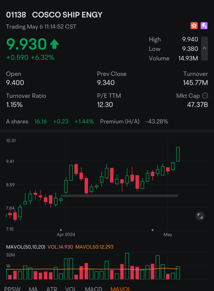Tap the Prev Close value 9.340

(x=106, y=83)
